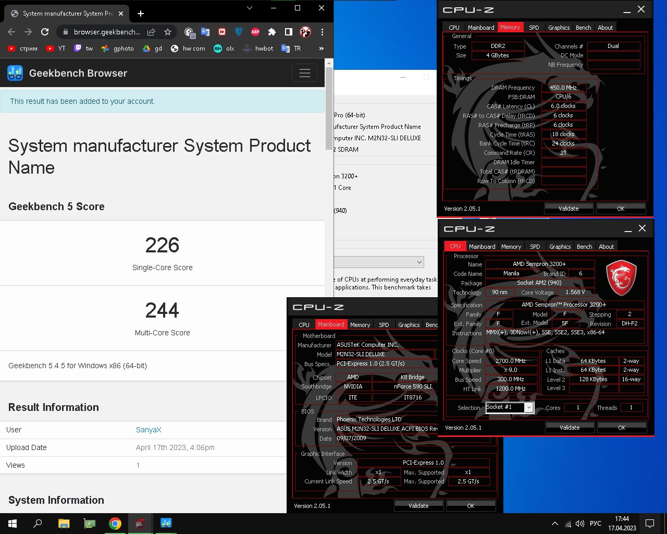Open the 'hw com' bookmark

pos(188,48)
